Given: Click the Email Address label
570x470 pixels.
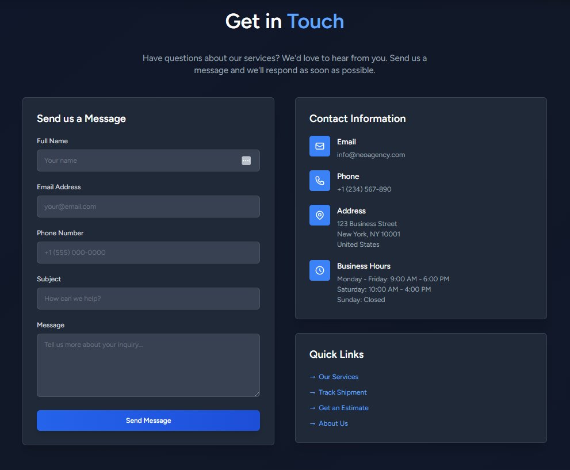Looking at the screenshot, I should coord(59,187).
